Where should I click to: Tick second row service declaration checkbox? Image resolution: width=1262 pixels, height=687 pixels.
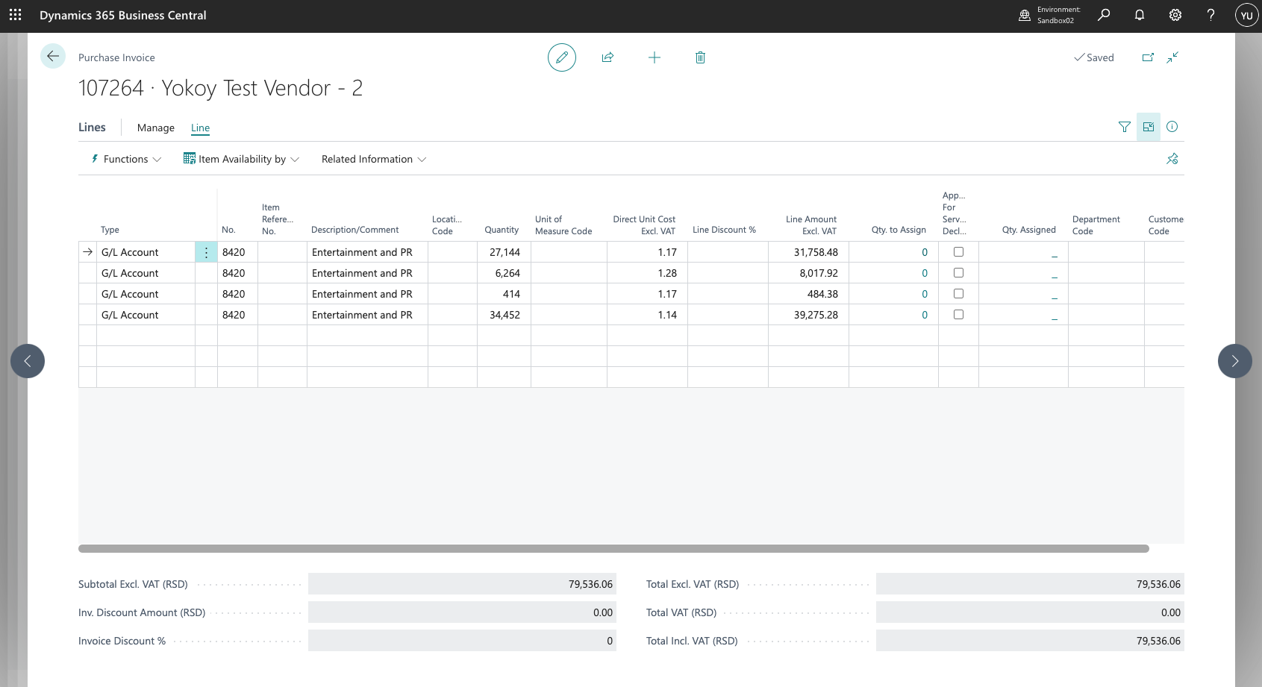click(958, 273)
